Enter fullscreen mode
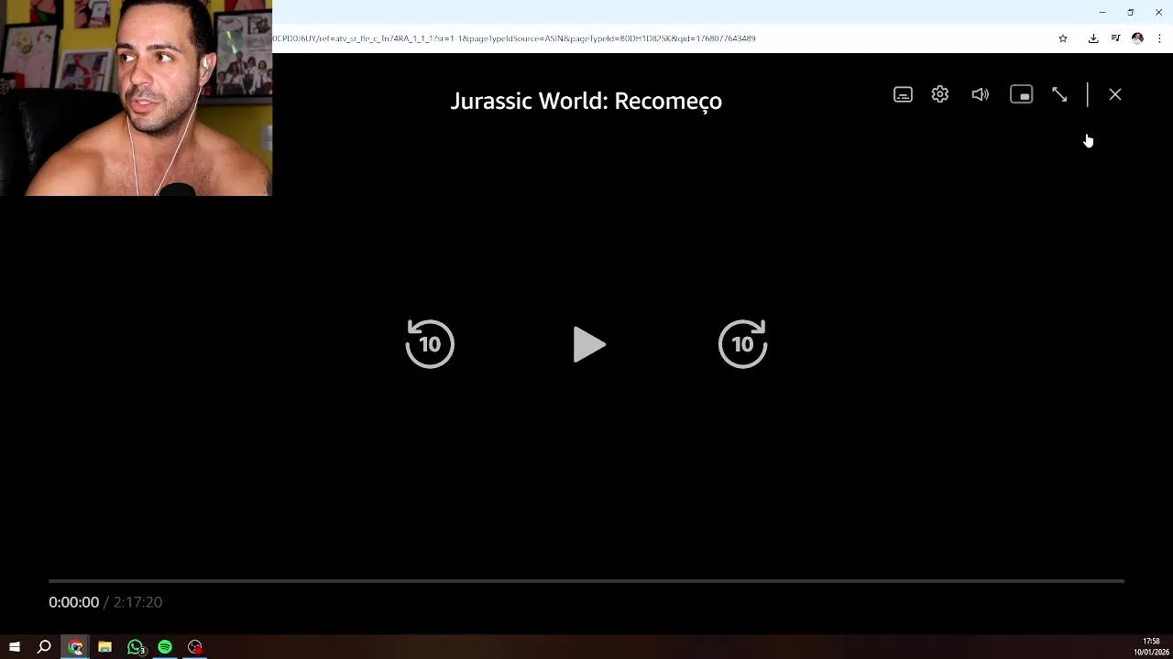The height and width of the screenshot is (659, 1173). click(1059, 94)
